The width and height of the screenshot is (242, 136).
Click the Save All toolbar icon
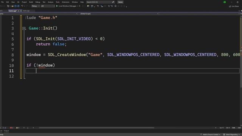point(18,6)
